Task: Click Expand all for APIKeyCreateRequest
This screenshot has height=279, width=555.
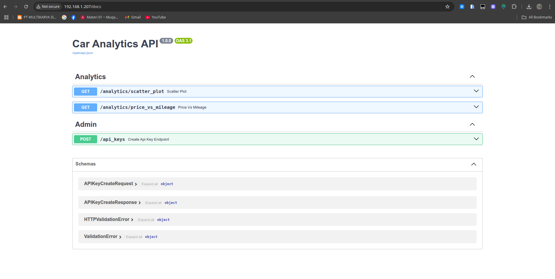Action: pos(150,184)
